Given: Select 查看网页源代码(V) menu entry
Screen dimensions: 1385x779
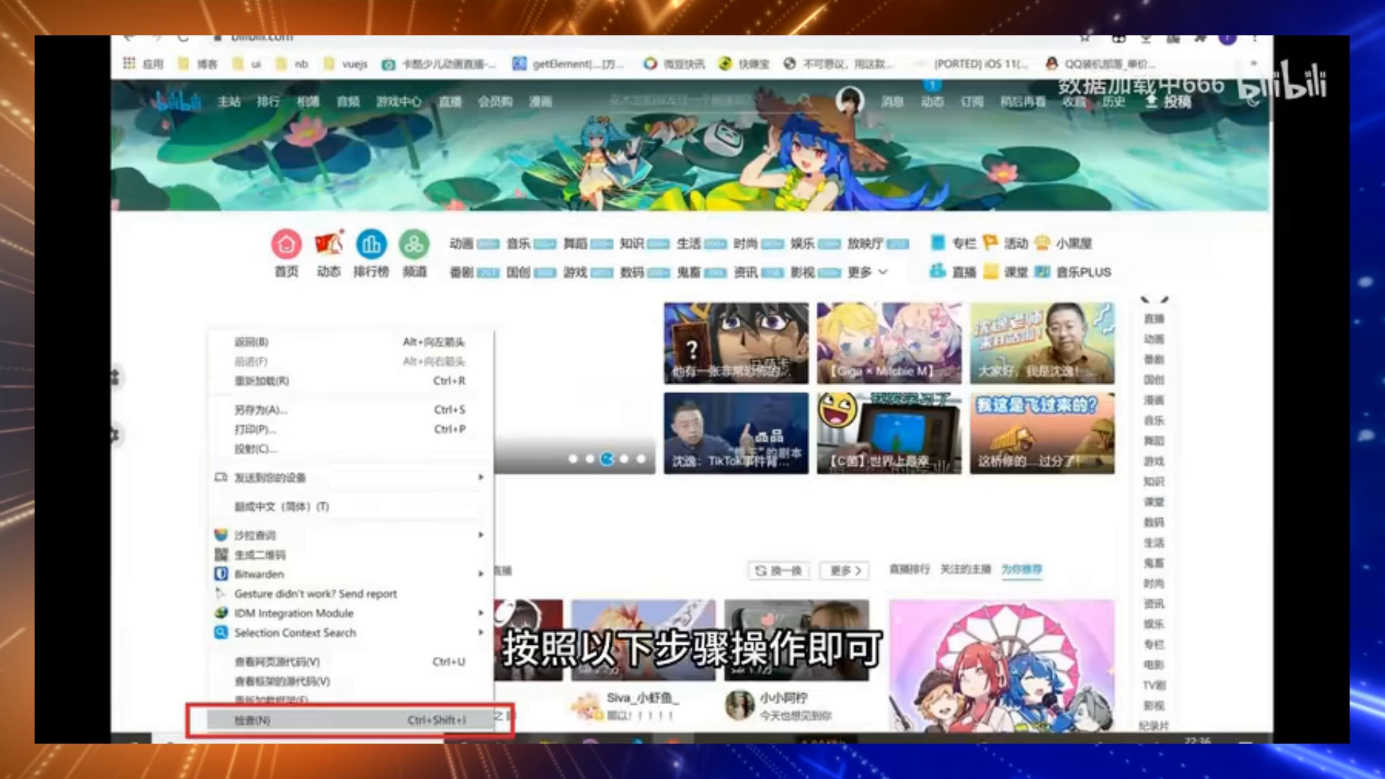Looking at the screenshot, I should (351, 661).
